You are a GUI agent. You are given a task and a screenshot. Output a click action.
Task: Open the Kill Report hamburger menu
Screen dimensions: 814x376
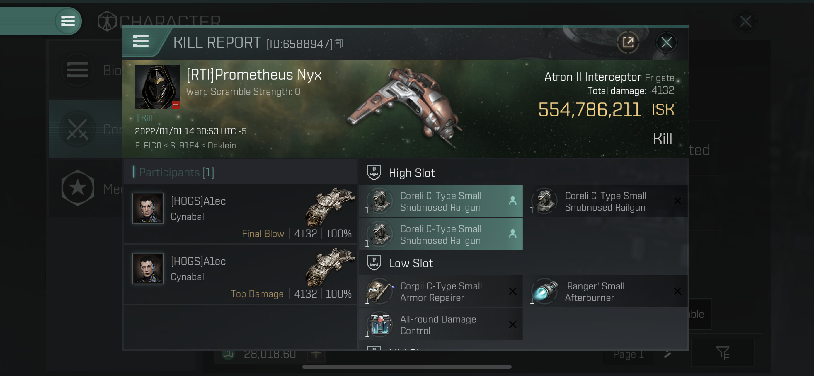pos(141,41)
